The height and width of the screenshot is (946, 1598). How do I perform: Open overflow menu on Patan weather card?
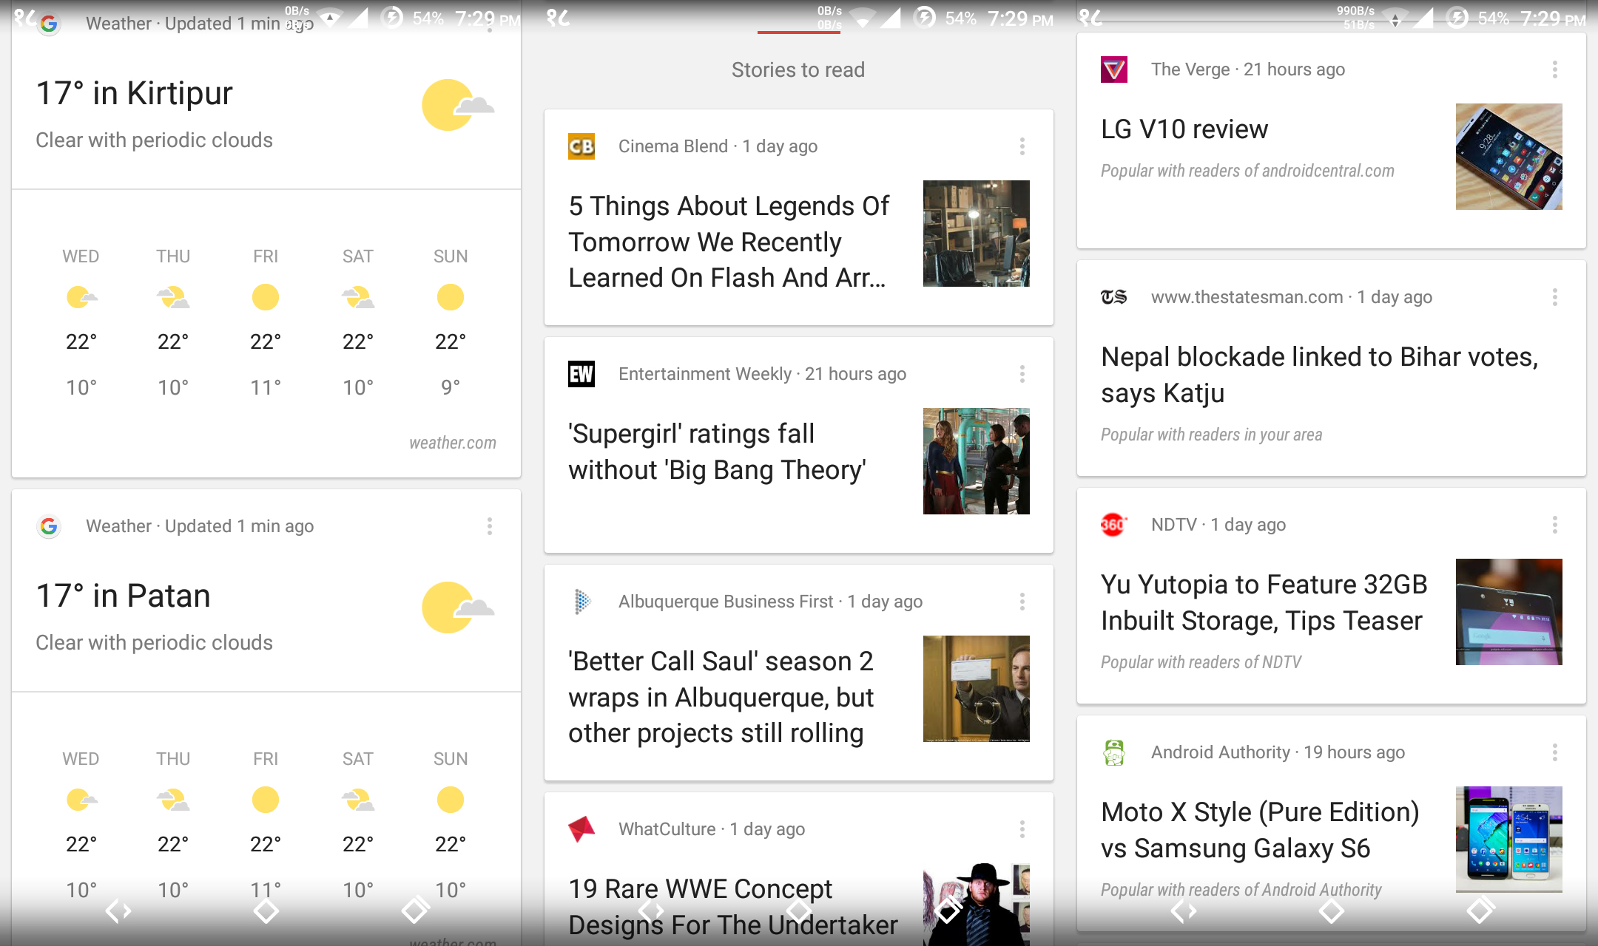tap(489, 526)
